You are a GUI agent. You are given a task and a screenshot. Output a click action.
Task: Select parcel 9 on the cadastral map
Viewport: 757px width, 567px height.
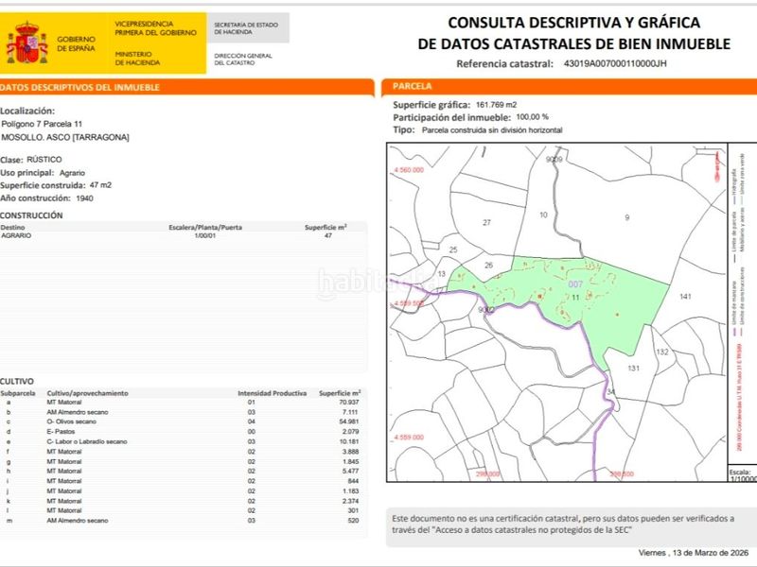coord(627,217)
